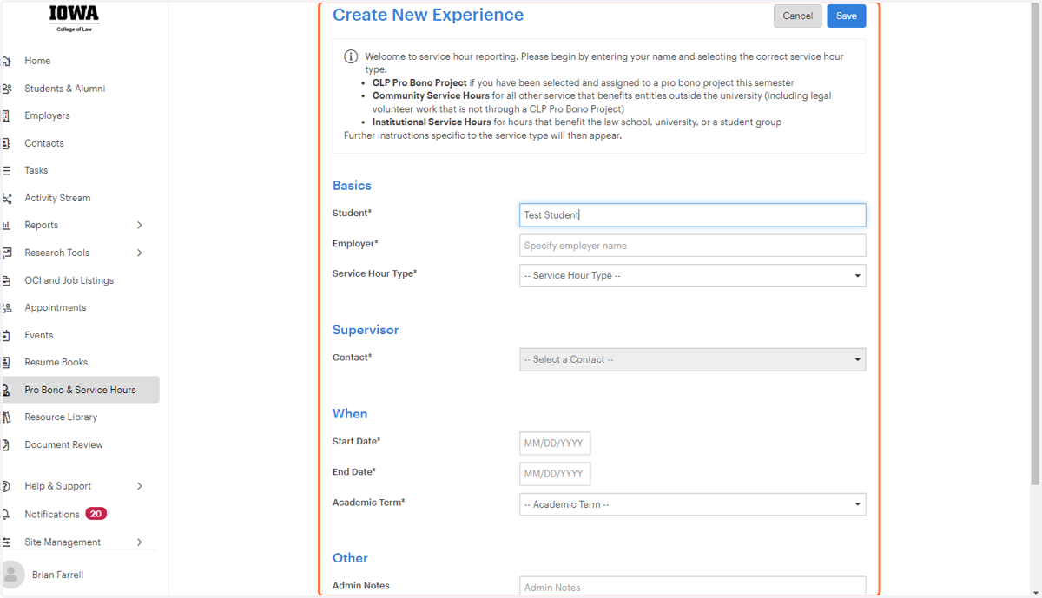Expand Help & Support chevron
The width and height of the screenshot is (1042, 598).
point(140,486)
